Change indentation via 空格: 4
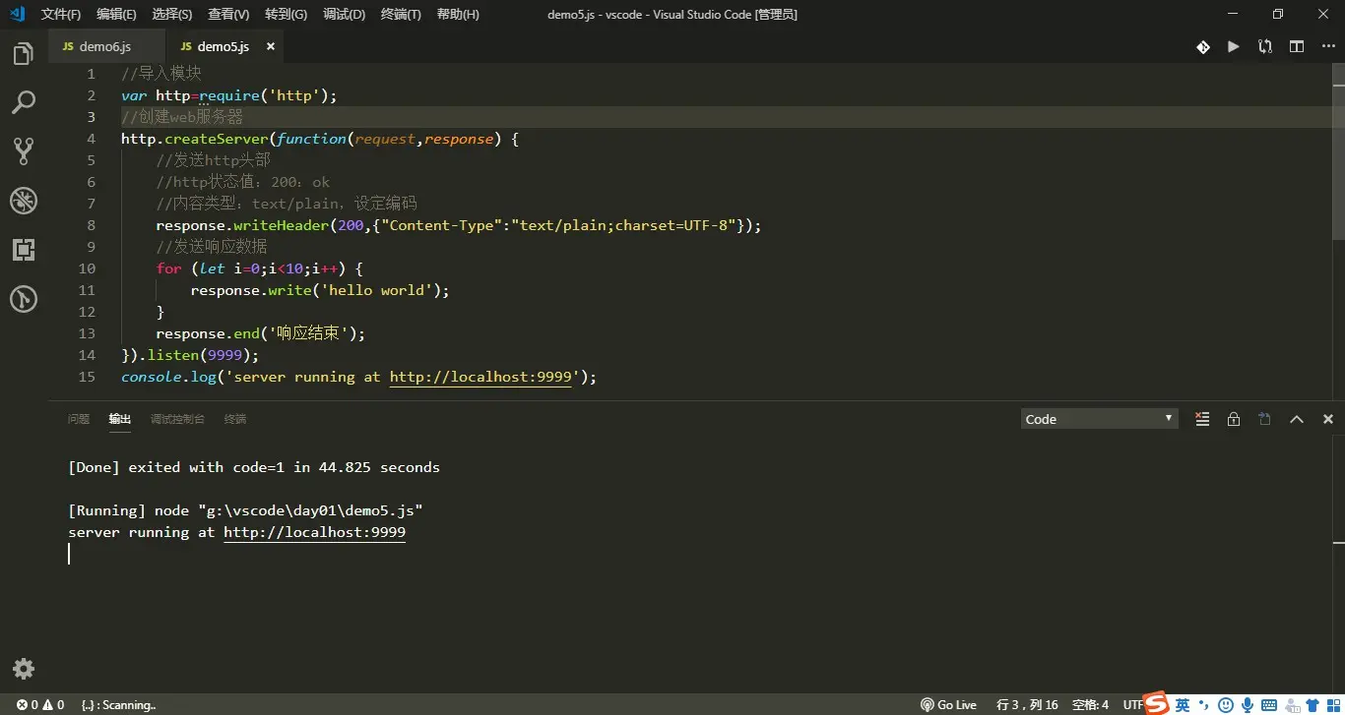The height and width of the screenshot is (715, 1345). [1090, 704]
